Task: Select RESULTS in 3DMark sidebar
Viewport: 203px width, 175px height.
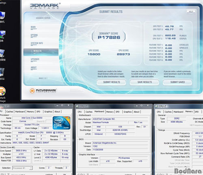Action: pyautogui.click(x=41, y=52)
